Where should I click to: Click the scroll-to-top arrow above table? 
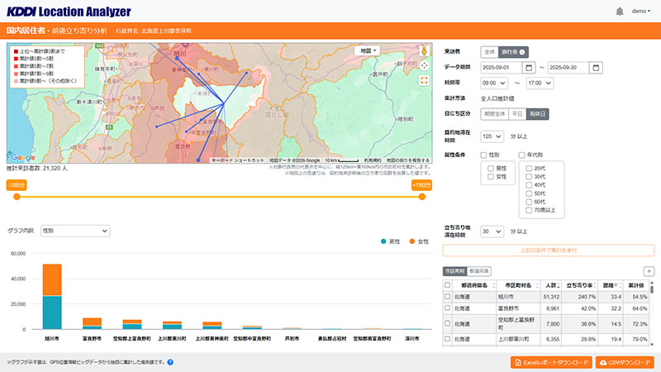pos(649,271)
